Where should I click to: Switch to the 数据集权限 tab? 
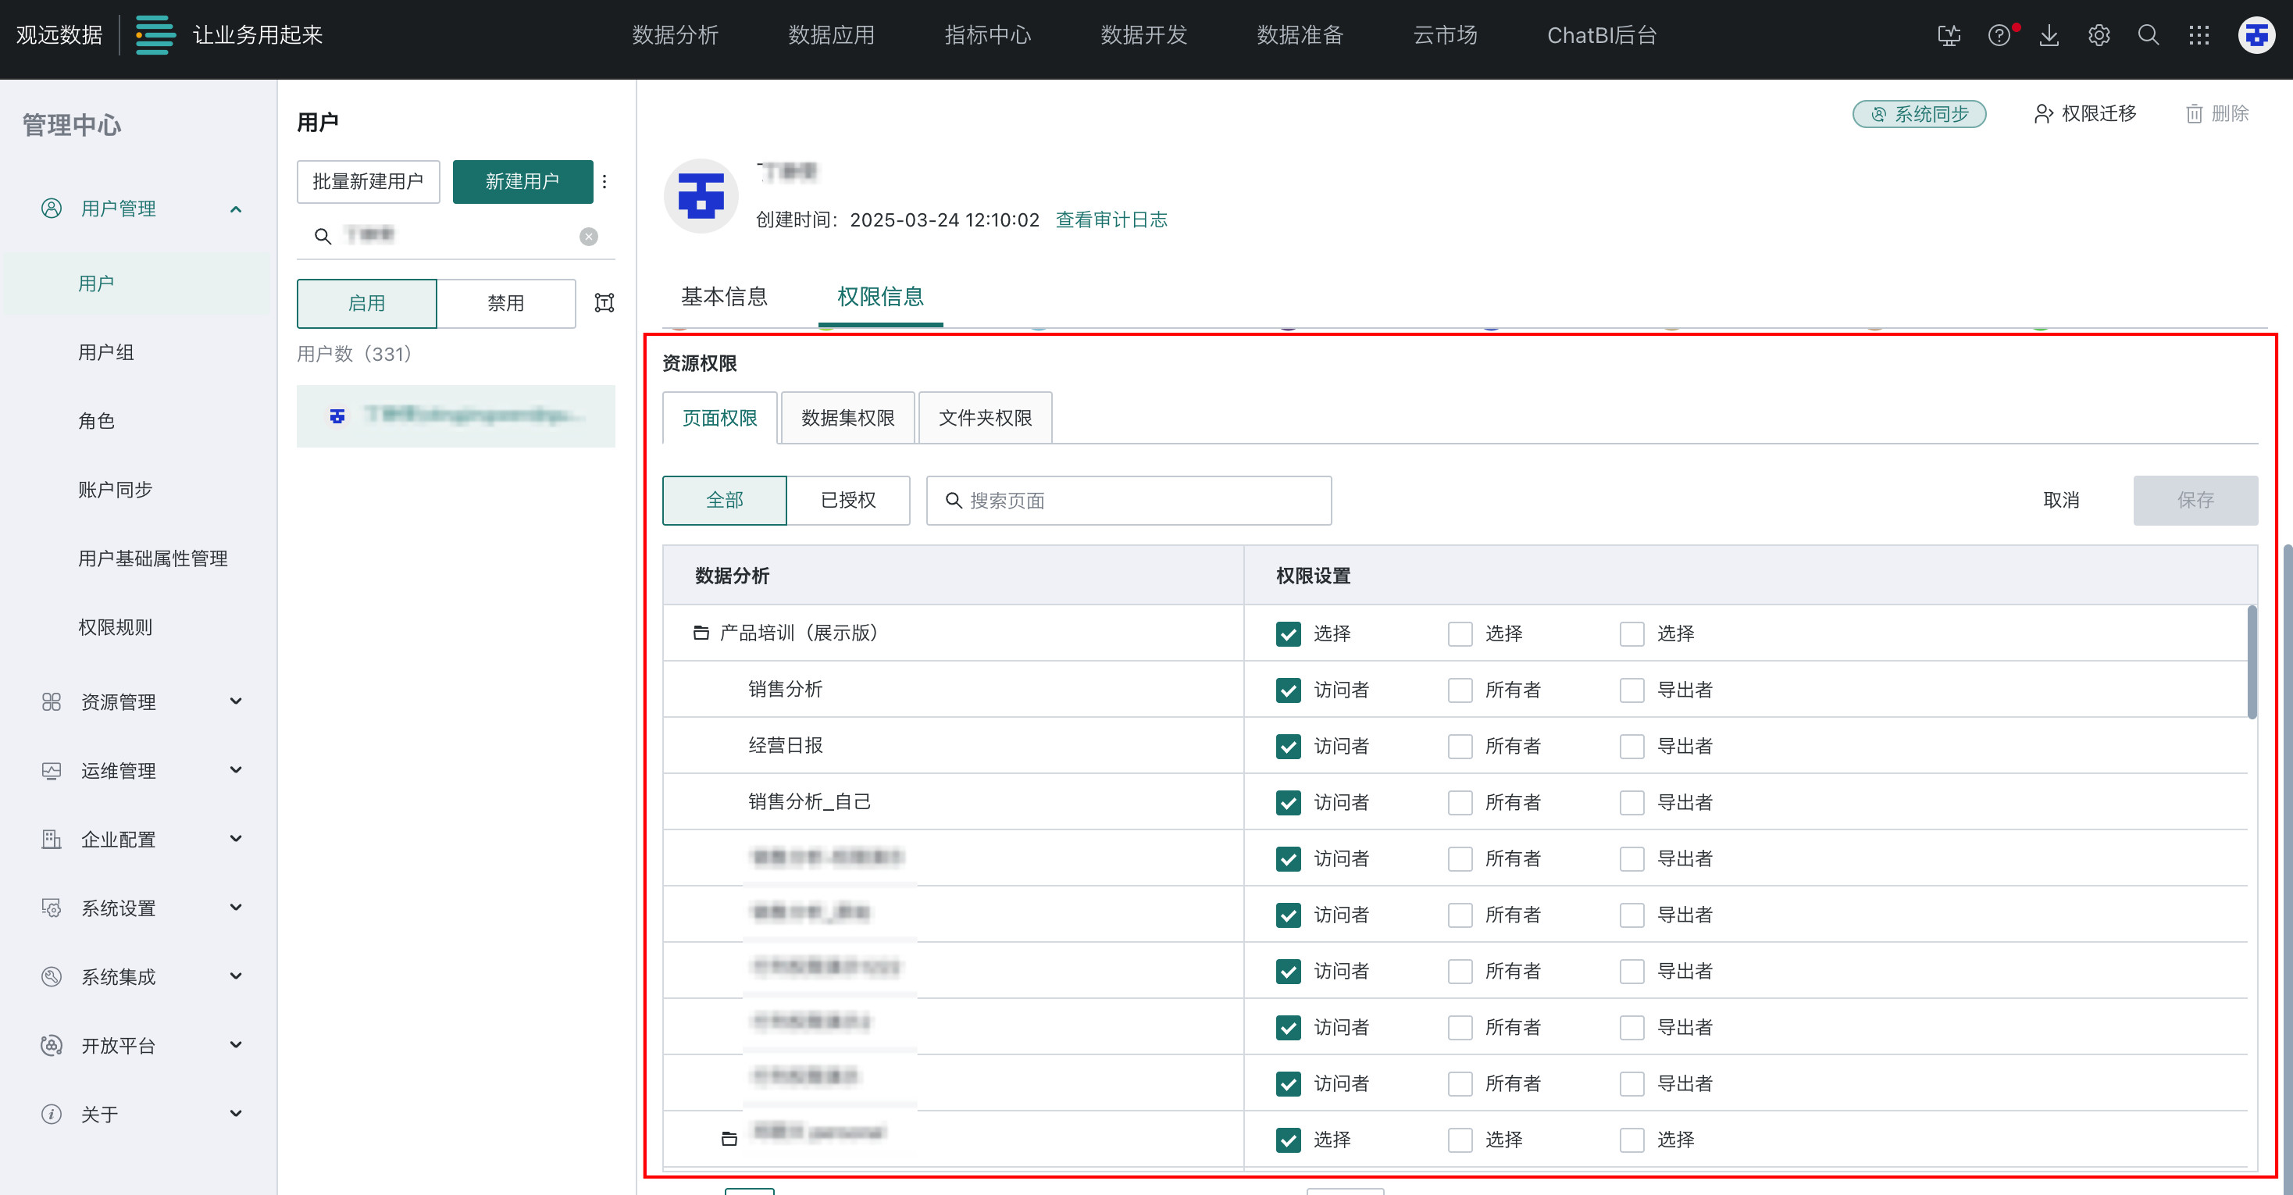(847, 418)
